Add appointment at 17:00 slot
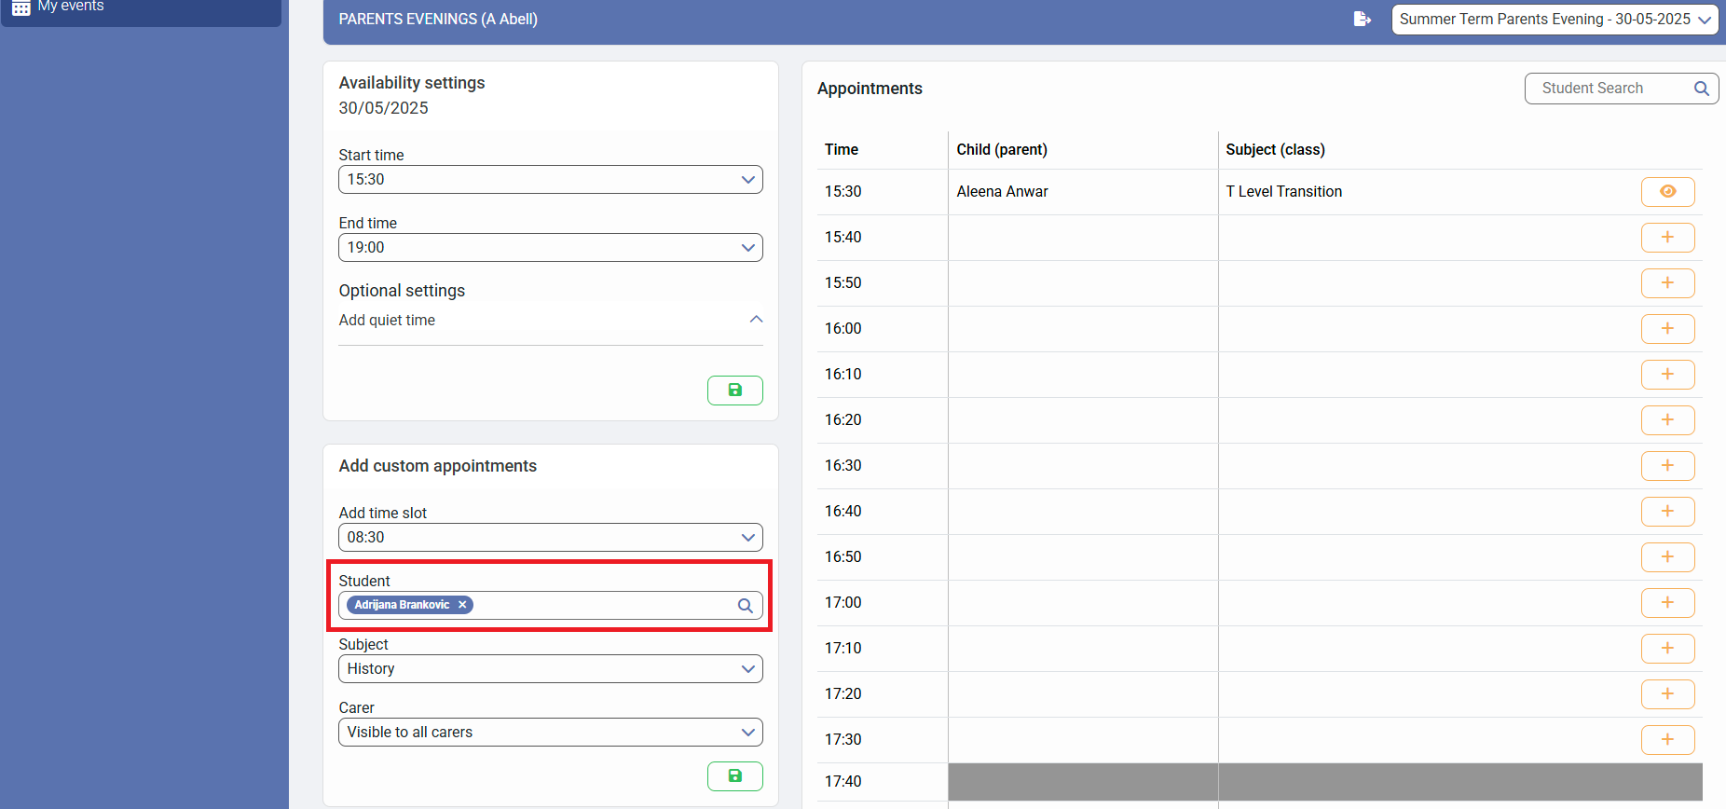Screen dimensions: 1726x809 tap(1667, 603)
